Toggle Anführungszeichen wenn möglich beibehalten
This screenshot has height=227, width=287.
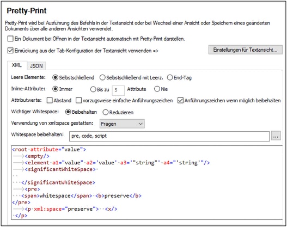[x=180, y=100]
